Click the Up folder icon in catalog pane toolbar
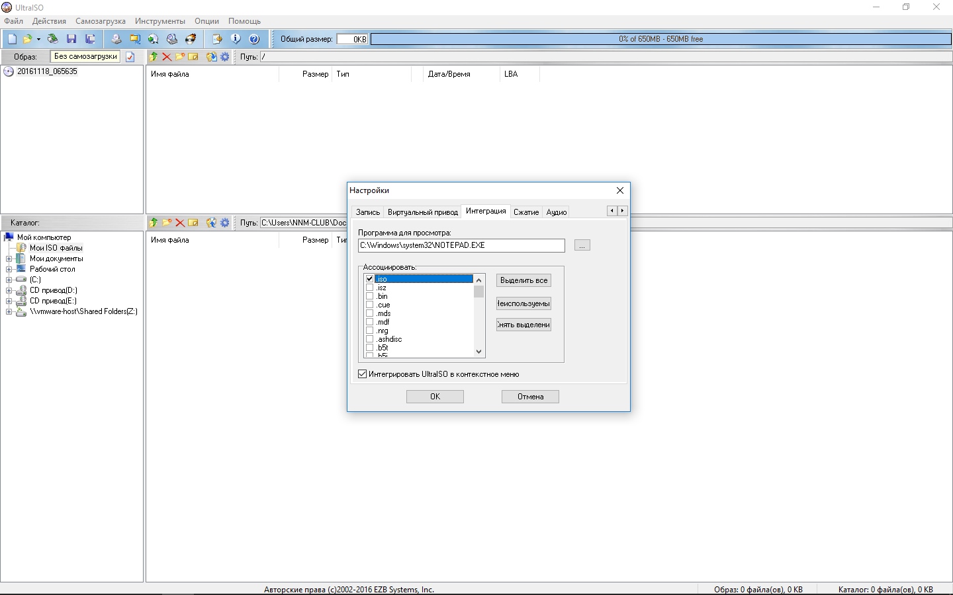 (x=154, y=223)
